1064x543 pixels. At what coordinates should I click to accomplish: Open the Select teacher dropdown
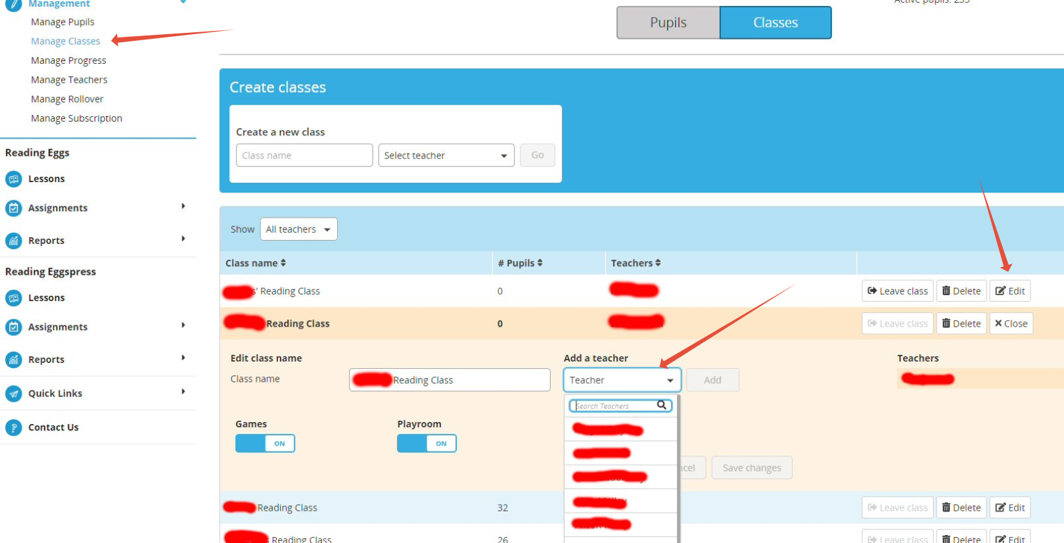(446, 155)
